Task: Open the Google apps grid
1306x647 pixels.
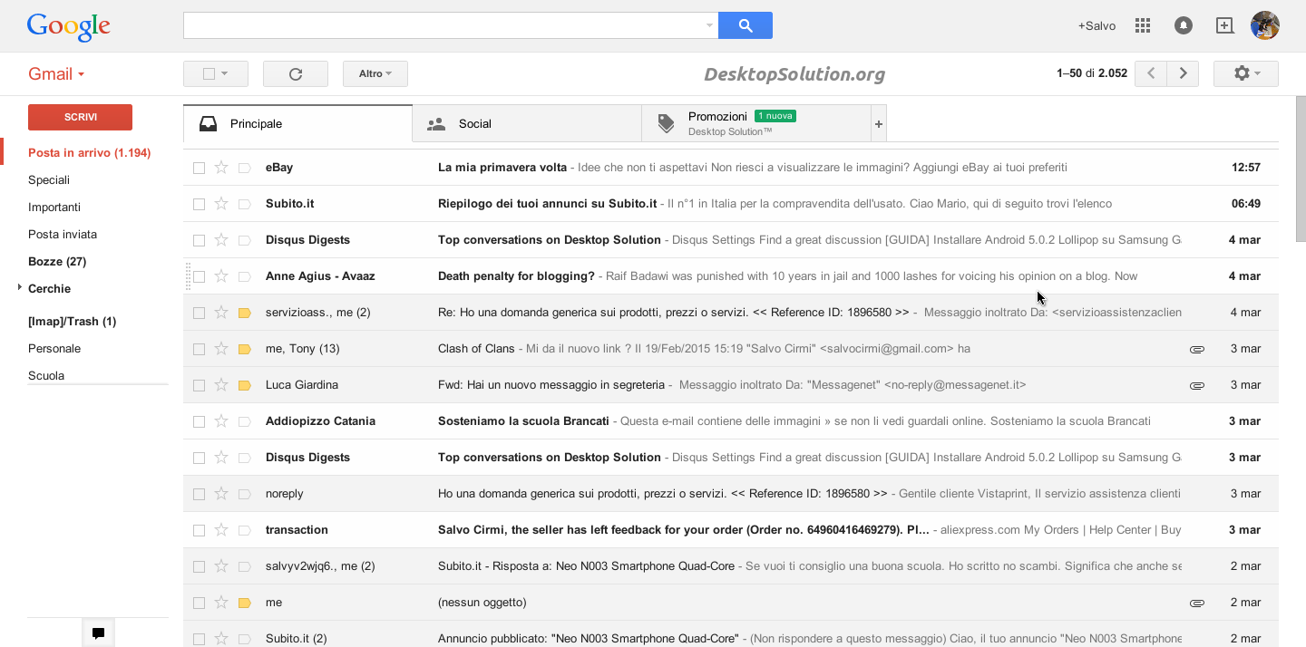Action: point(1143,25)
